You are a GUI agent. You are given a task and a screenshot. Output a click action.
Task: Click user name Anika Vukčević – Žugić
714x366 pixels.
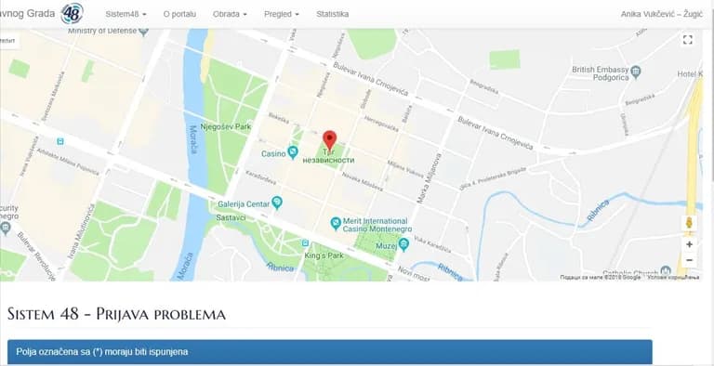[661, 14]
